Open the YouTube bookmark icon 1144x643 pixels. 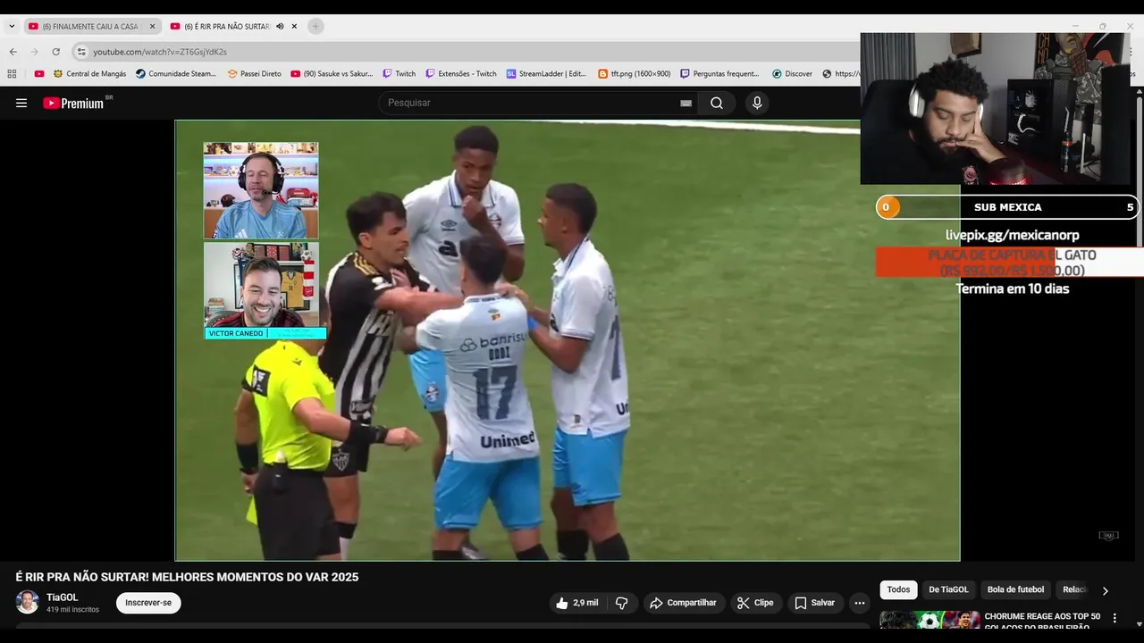39,74
